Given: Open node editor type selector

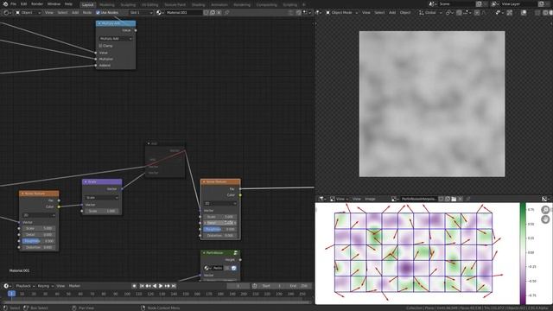Looking at the screenshot, I should tap(7, 13).
